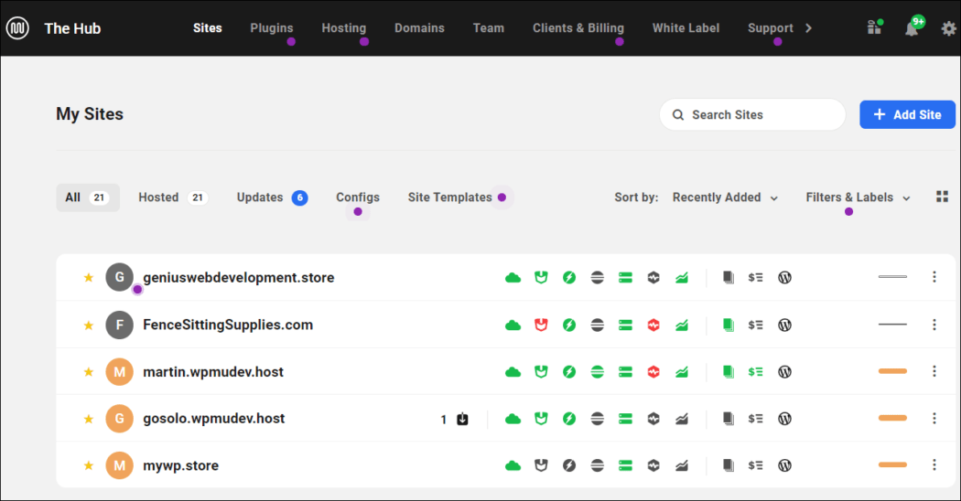Open Clients & Billing in top navigation

pyautogui.click(x=578, y=28)
